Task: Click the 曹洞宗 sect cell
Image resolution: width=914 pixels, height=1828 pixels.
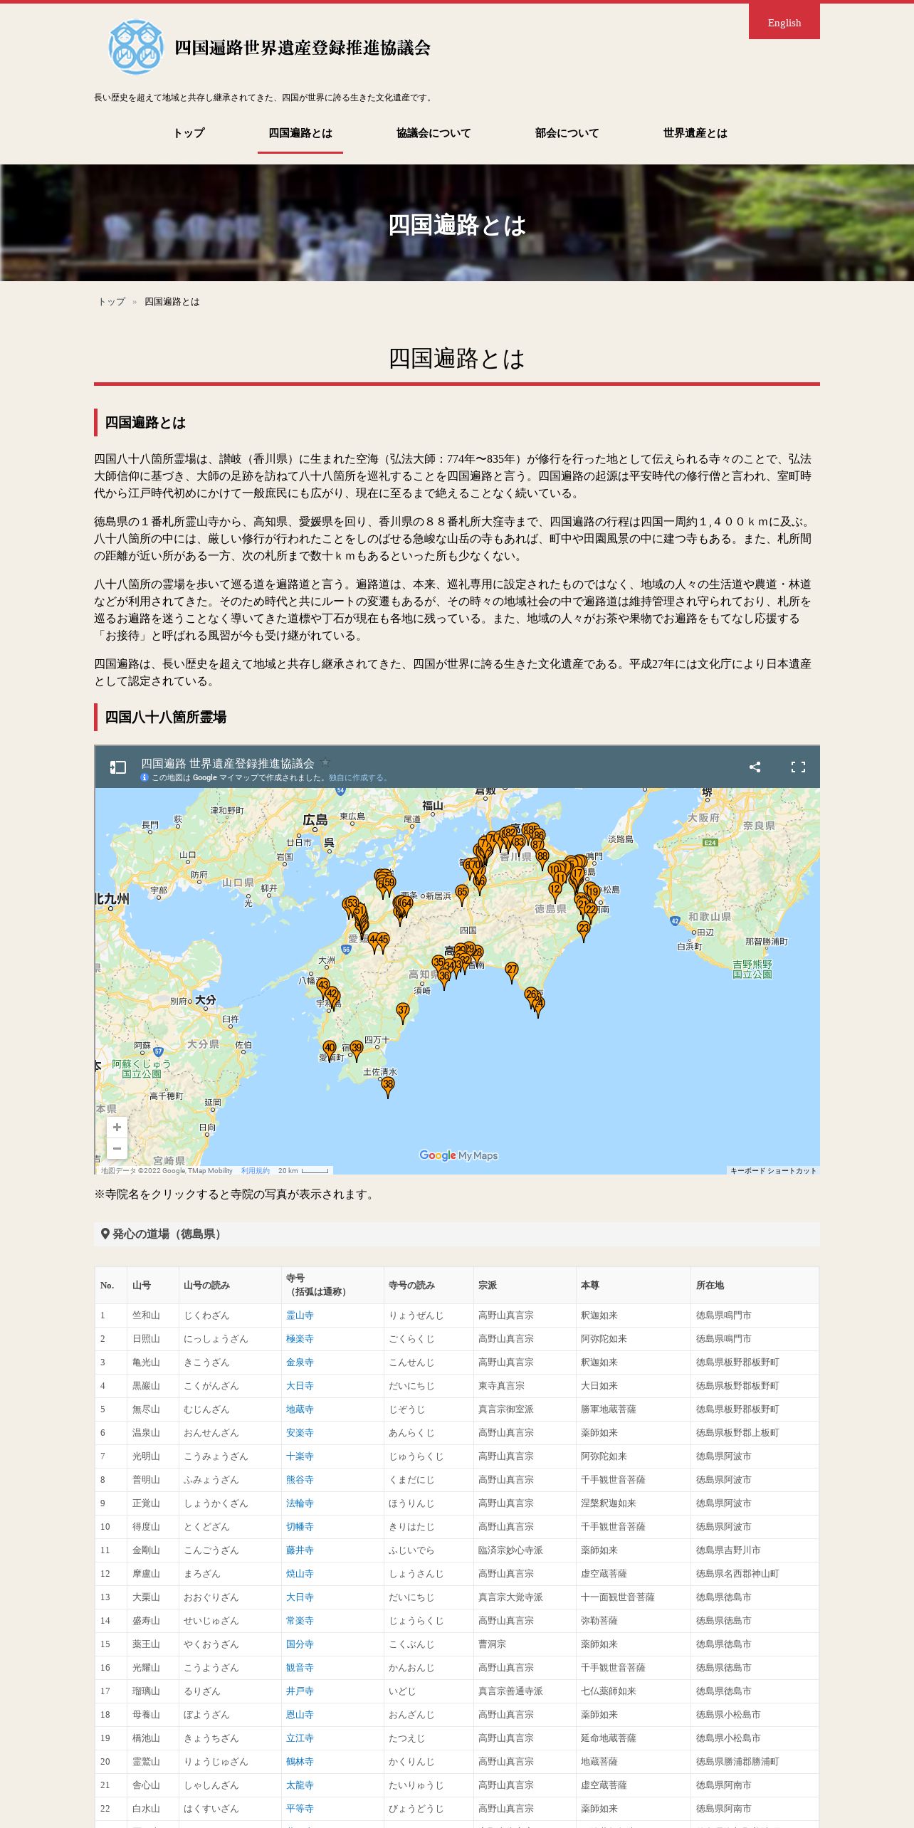Action: click(x=524, y=1644)
